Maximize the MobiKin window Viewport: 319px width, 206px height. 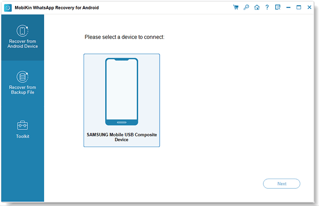[x=298, y=8]
